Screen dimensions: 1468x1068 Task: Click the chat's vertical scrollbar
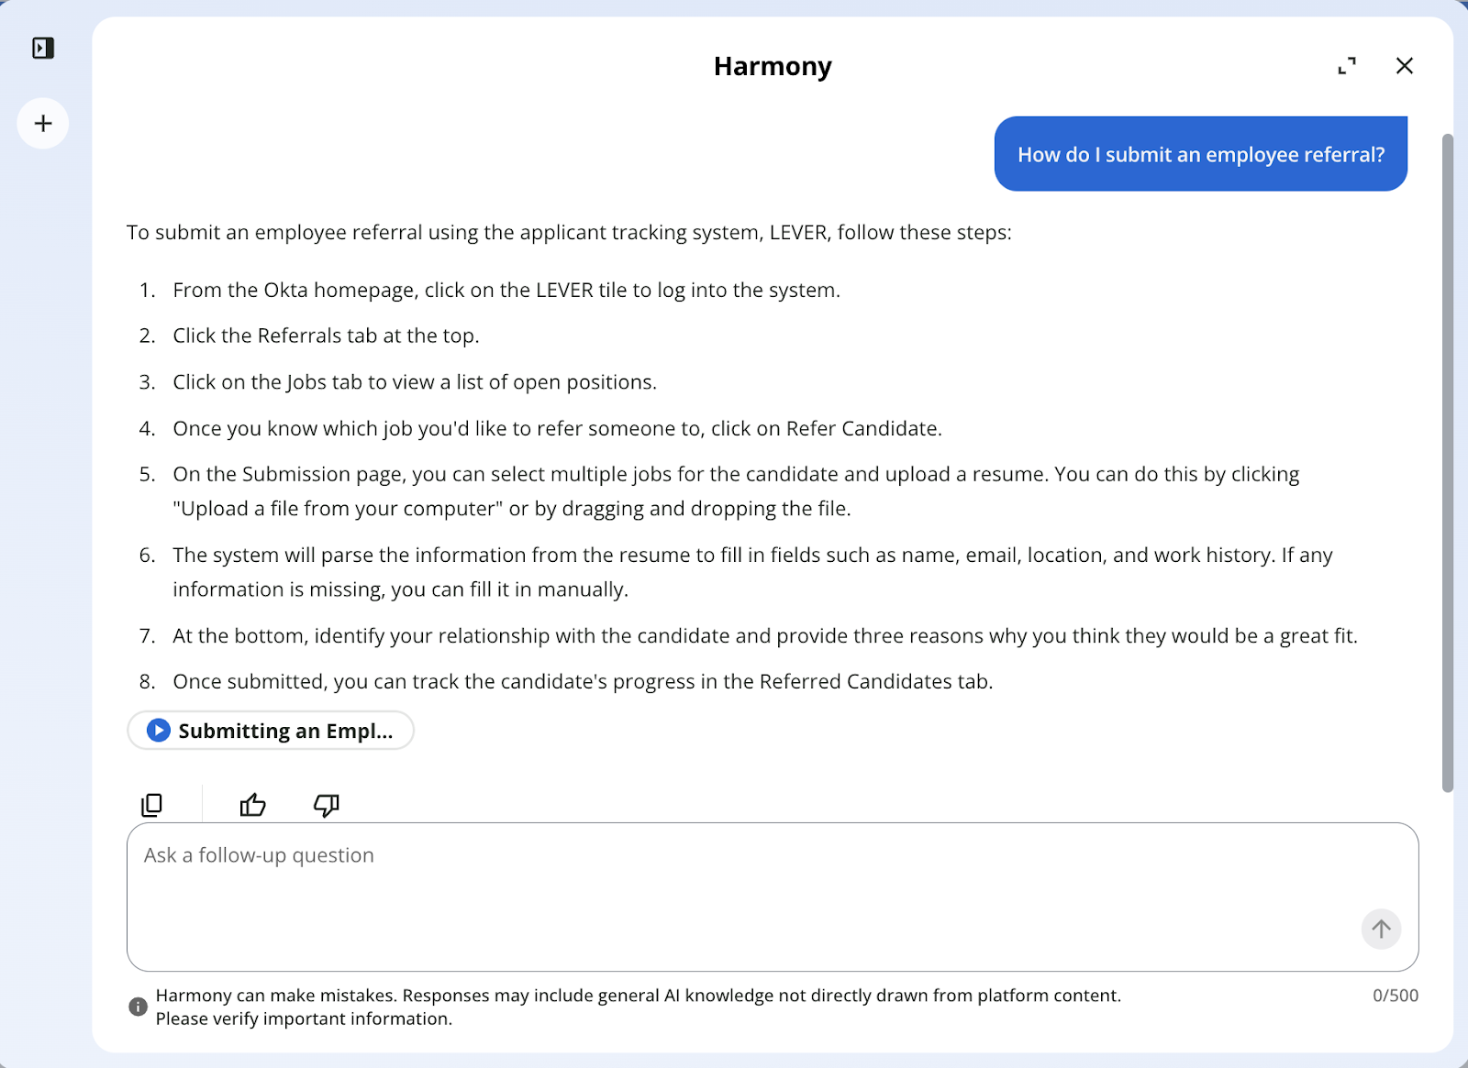point(1448,463)
